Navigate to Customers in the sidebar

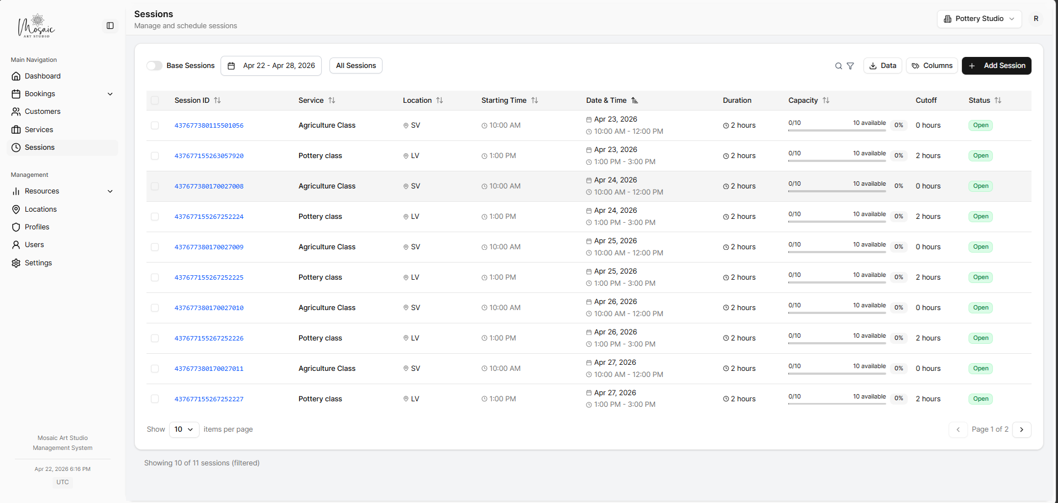coord(43,111)
